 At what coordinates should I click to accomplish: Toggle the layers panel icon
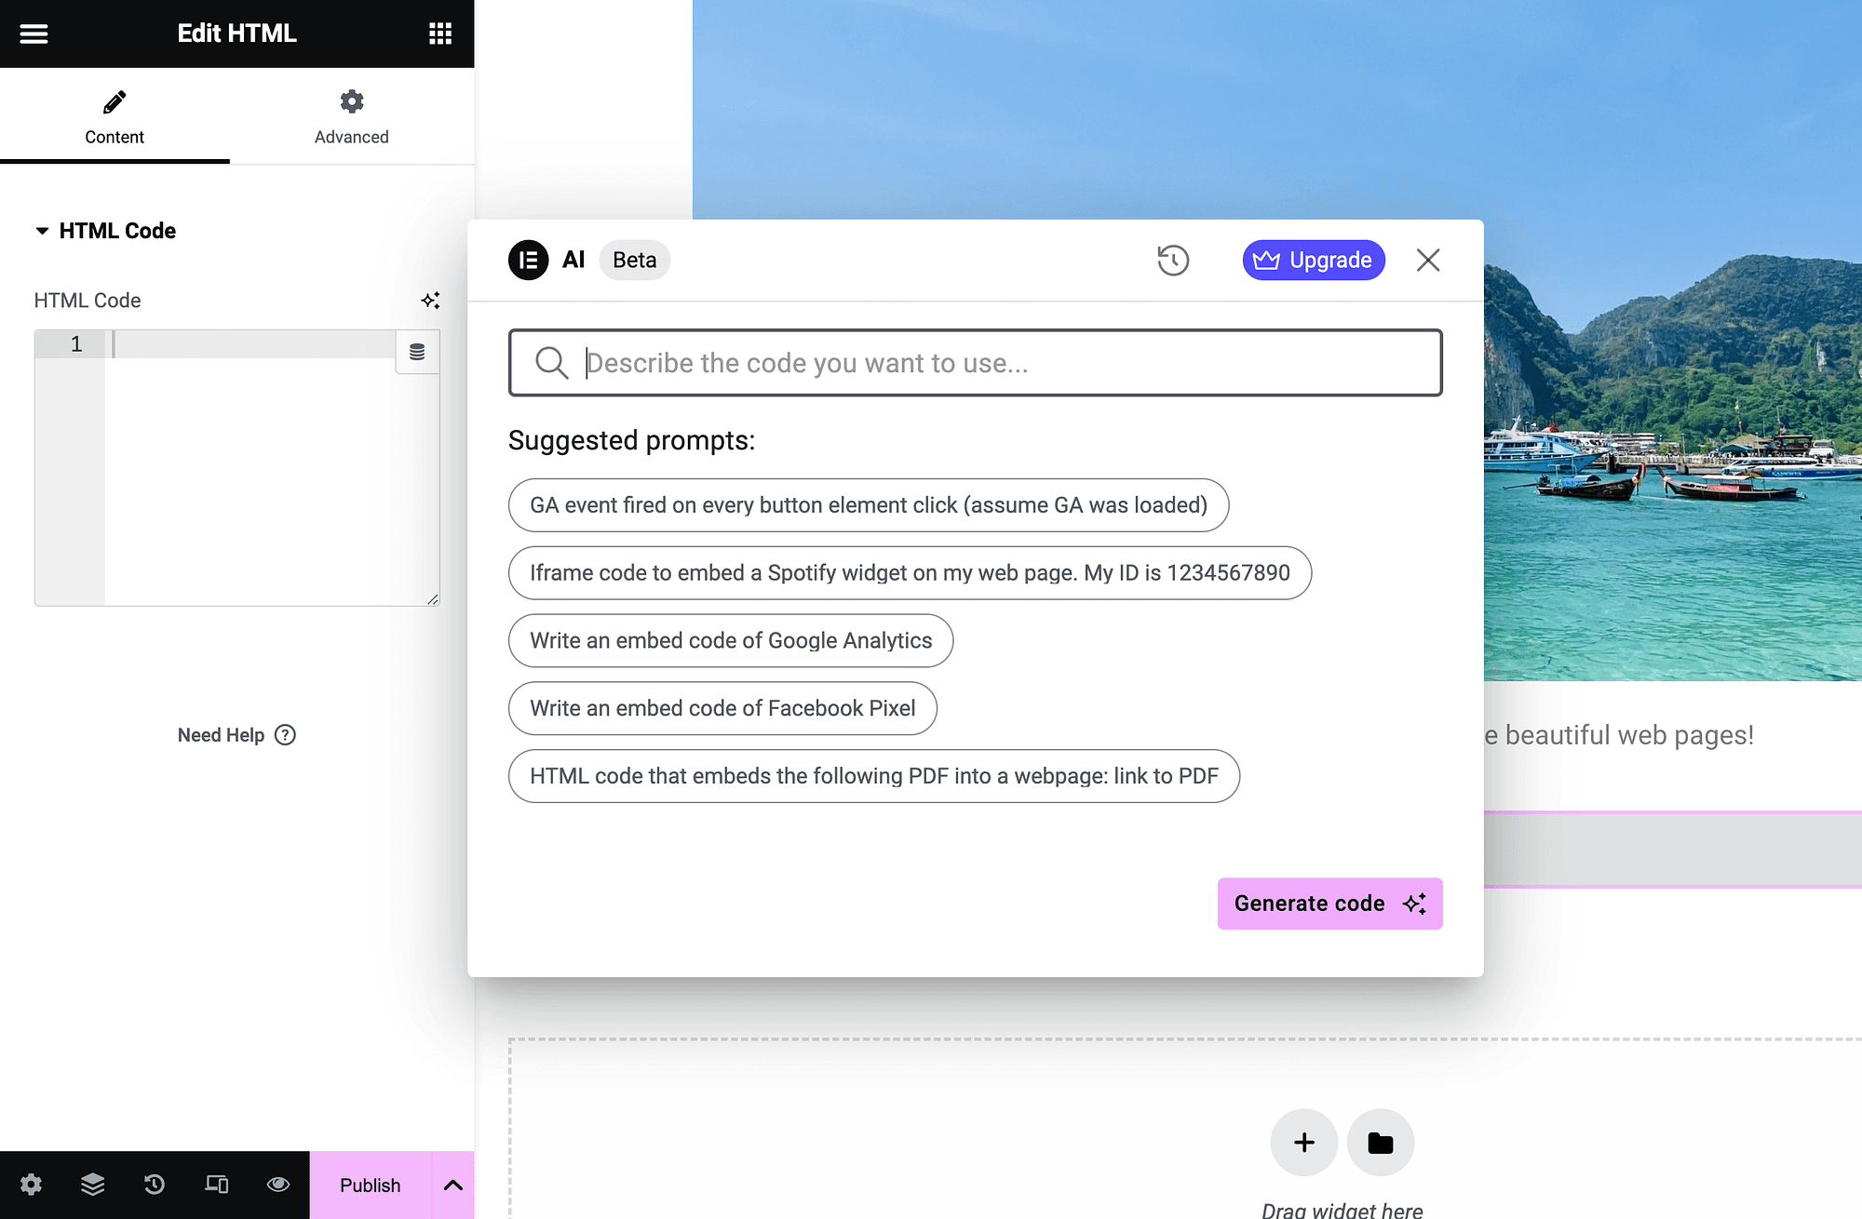pos(91,1185)
